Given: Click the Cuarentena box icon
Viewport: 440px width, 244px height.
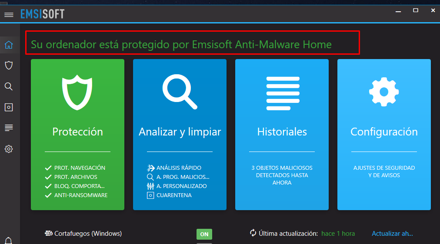Looking at the screenshot, I should point(150,195).
